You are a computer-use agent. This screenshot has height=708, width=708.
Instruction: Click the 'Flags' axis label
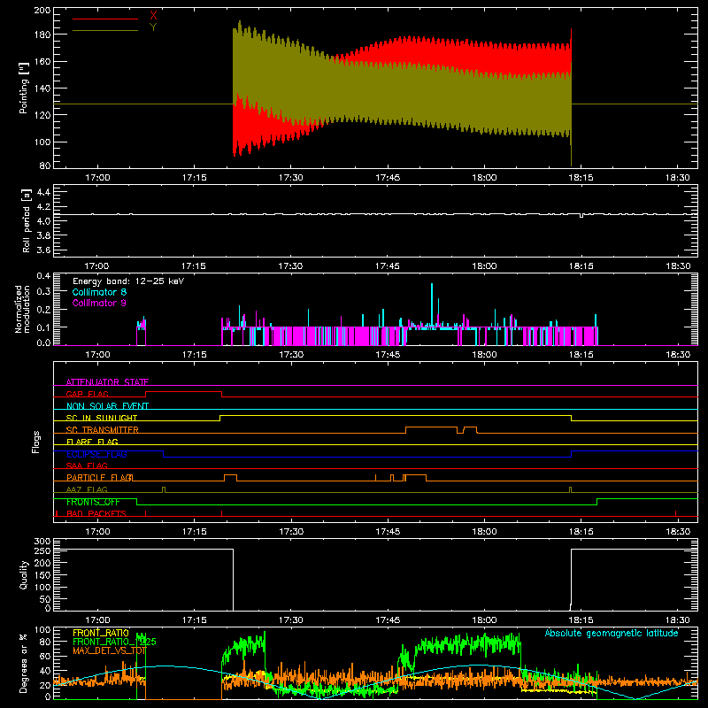pos(35,442)
